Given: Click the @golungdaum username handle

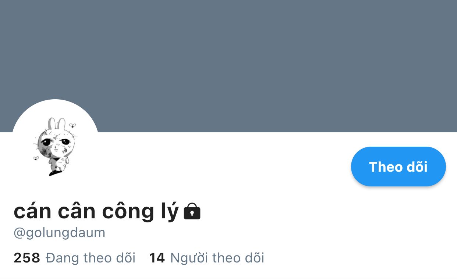Looking at the screenshot, I should coord(60,233).
